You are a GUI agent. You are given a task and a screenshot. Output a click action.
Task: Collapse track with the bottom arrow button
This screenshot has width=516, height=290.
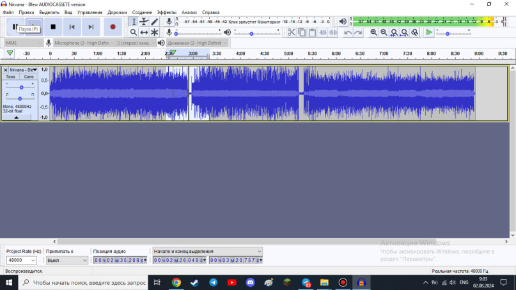pos(17,118)
